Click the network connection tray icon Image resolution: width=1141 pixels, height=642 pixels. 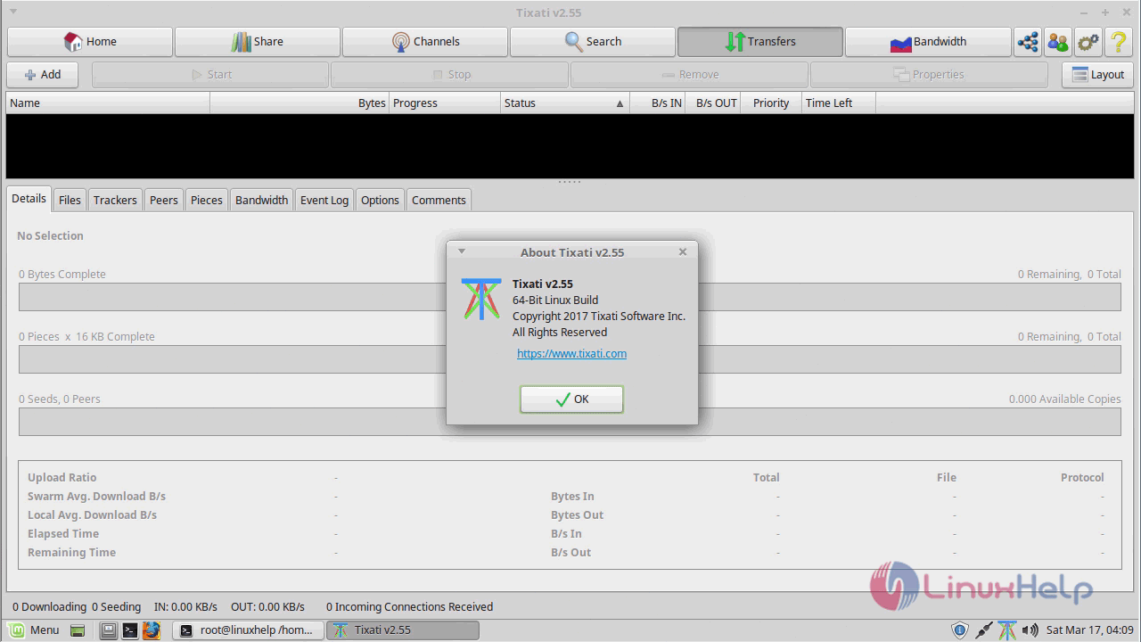[983, 630]
